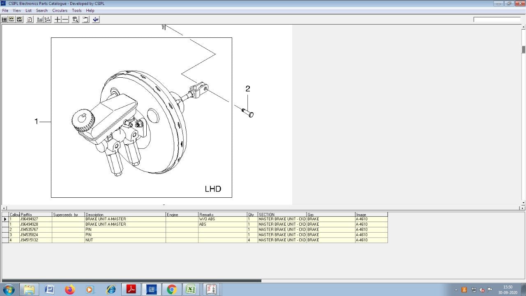526x296 pixels.
Task: Click the search input box at top right
Action: coord(497,19)
